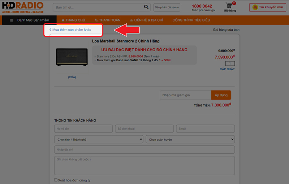Viewport: 289px width, 184px height.
Task: Open the THANH TOÁN menu item
Action: tap(107, 20)
